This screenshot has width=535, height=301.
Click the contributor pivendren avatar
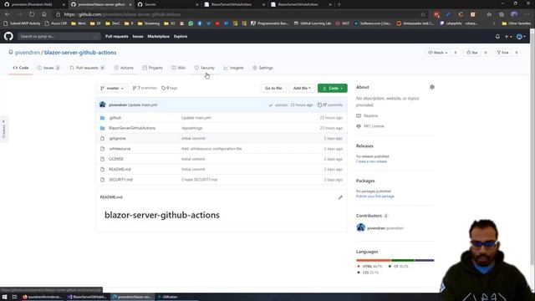[360, 227]
